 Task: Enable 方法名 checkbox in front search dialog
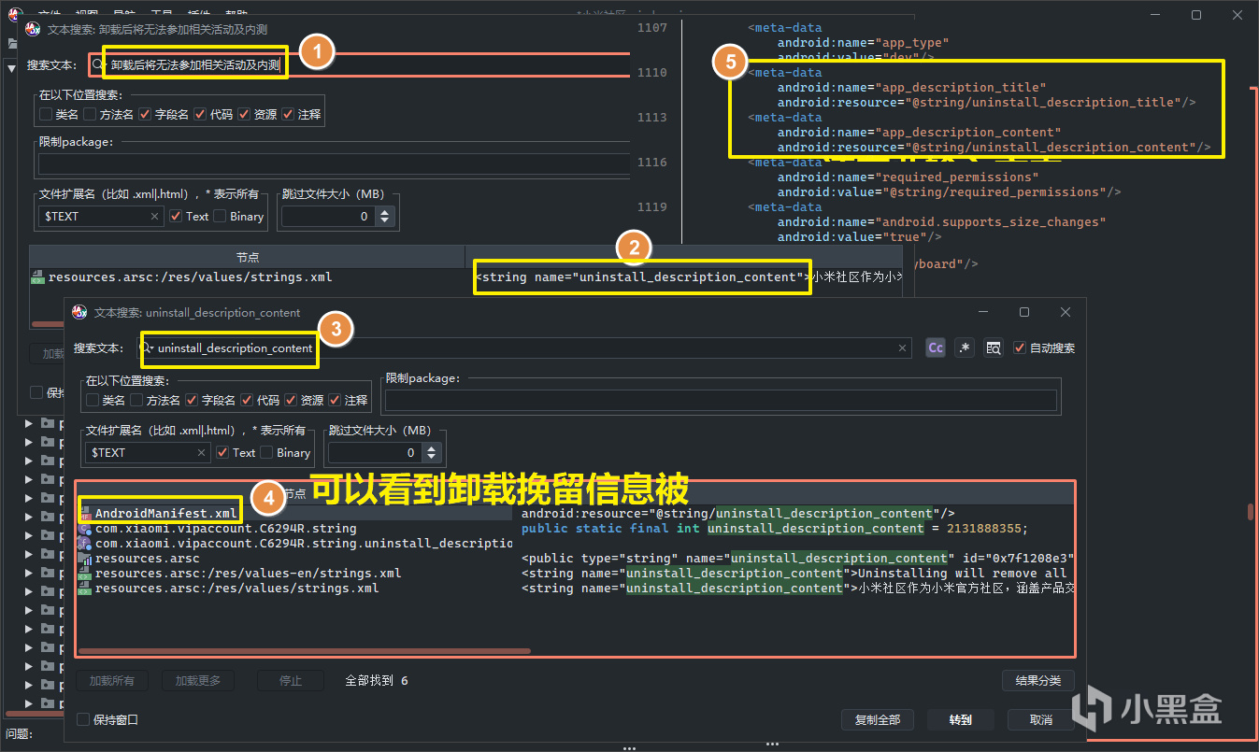[136, 400]
